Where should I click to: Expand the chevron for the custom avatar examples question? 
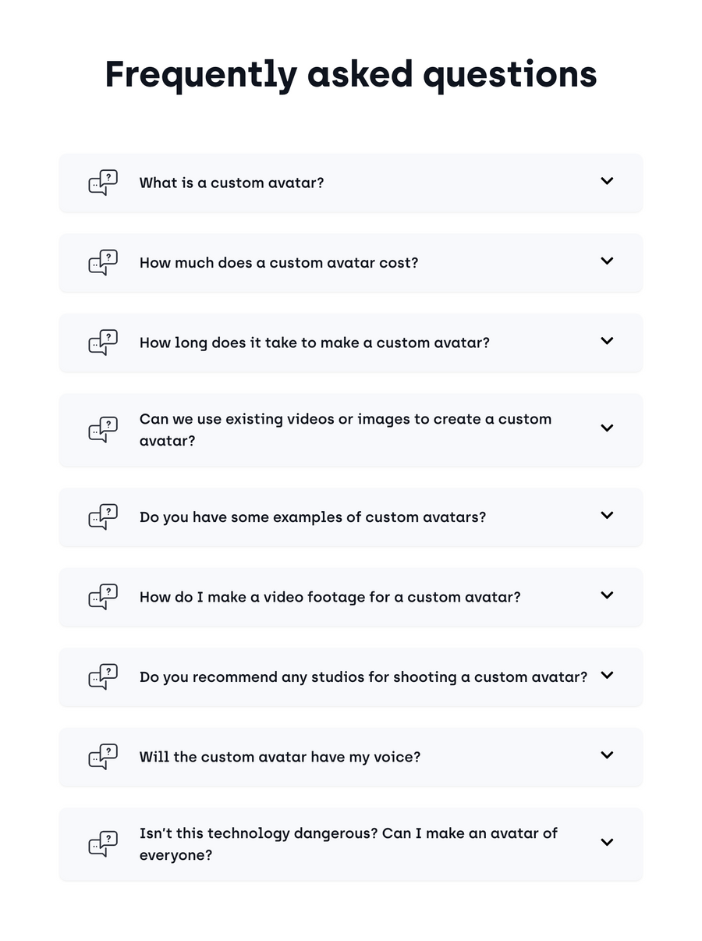(x=607, y=515)
